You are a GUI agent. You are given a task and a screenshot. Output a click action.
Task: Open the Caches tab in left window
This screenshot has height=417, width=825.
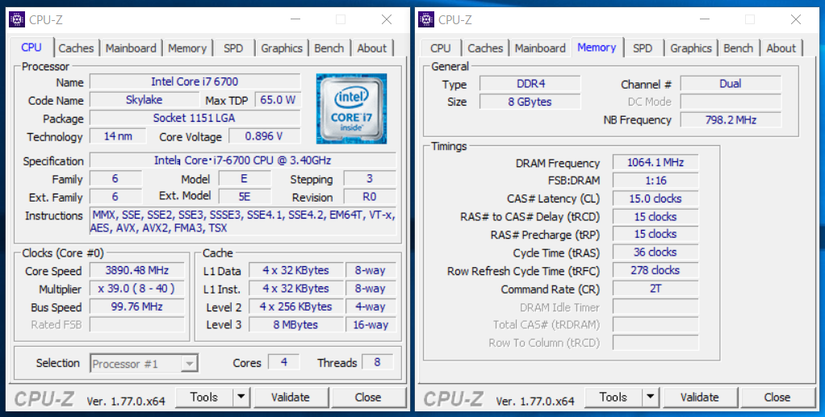pos(76,48)
